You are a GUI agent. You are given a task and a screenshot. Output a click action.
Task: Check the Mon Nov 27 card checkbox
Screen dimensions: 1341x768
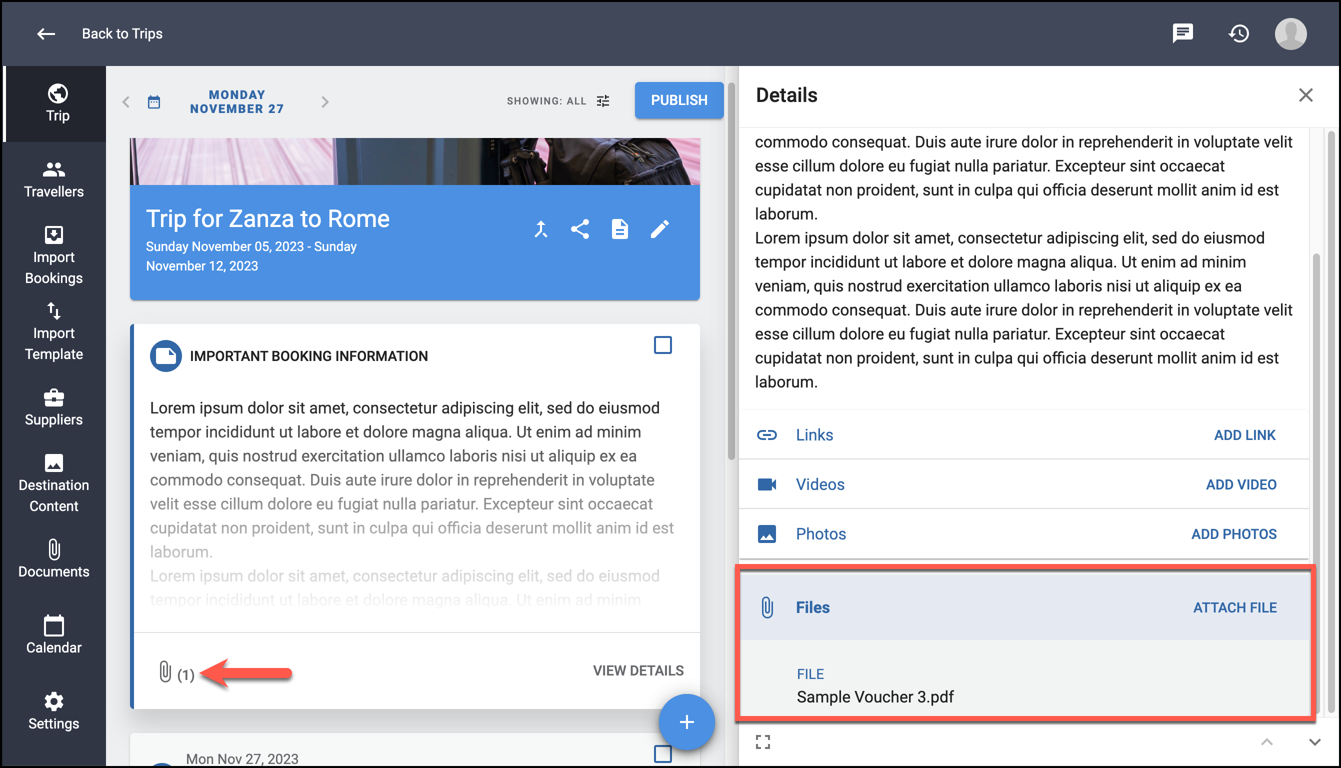[662, 754]
